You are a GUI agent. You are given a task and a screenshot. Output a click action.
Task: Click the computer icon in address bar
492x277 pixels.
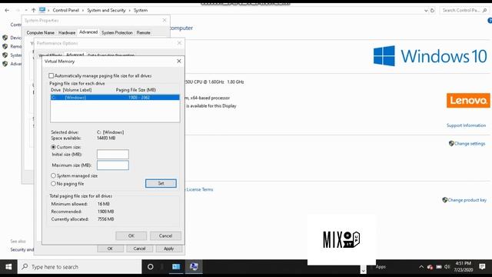point(42,10)
